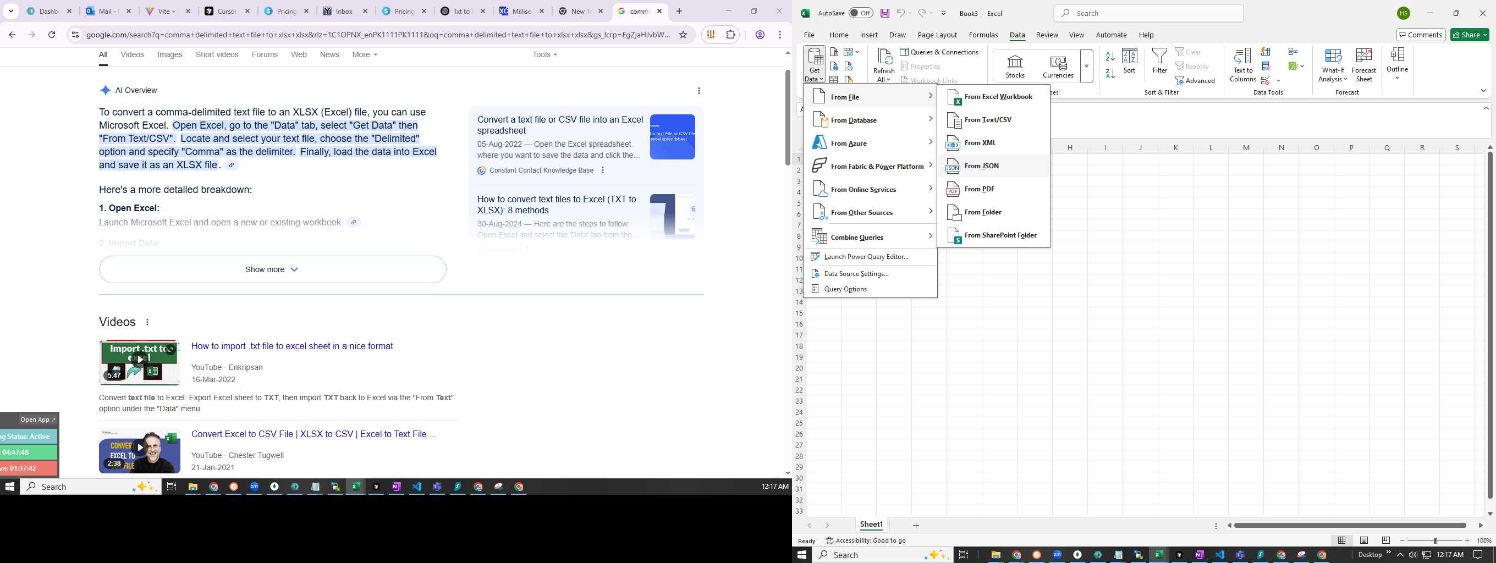Choose From JSON import option
Image resolution: width=1496 pixels, height=563 pixels.
point(994,166)
